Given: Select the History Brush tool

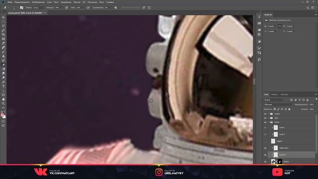Looking at the screenshot, I should coord(3,60).
